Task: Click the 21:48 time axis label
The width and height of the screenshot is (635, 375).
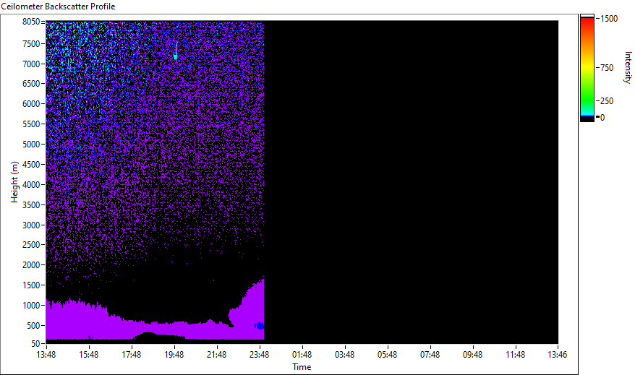Action: (217, 355)
